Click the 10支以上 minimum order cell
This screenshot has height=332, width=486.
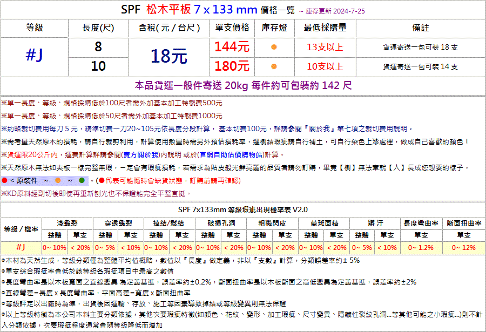click(x=325, y=66)
